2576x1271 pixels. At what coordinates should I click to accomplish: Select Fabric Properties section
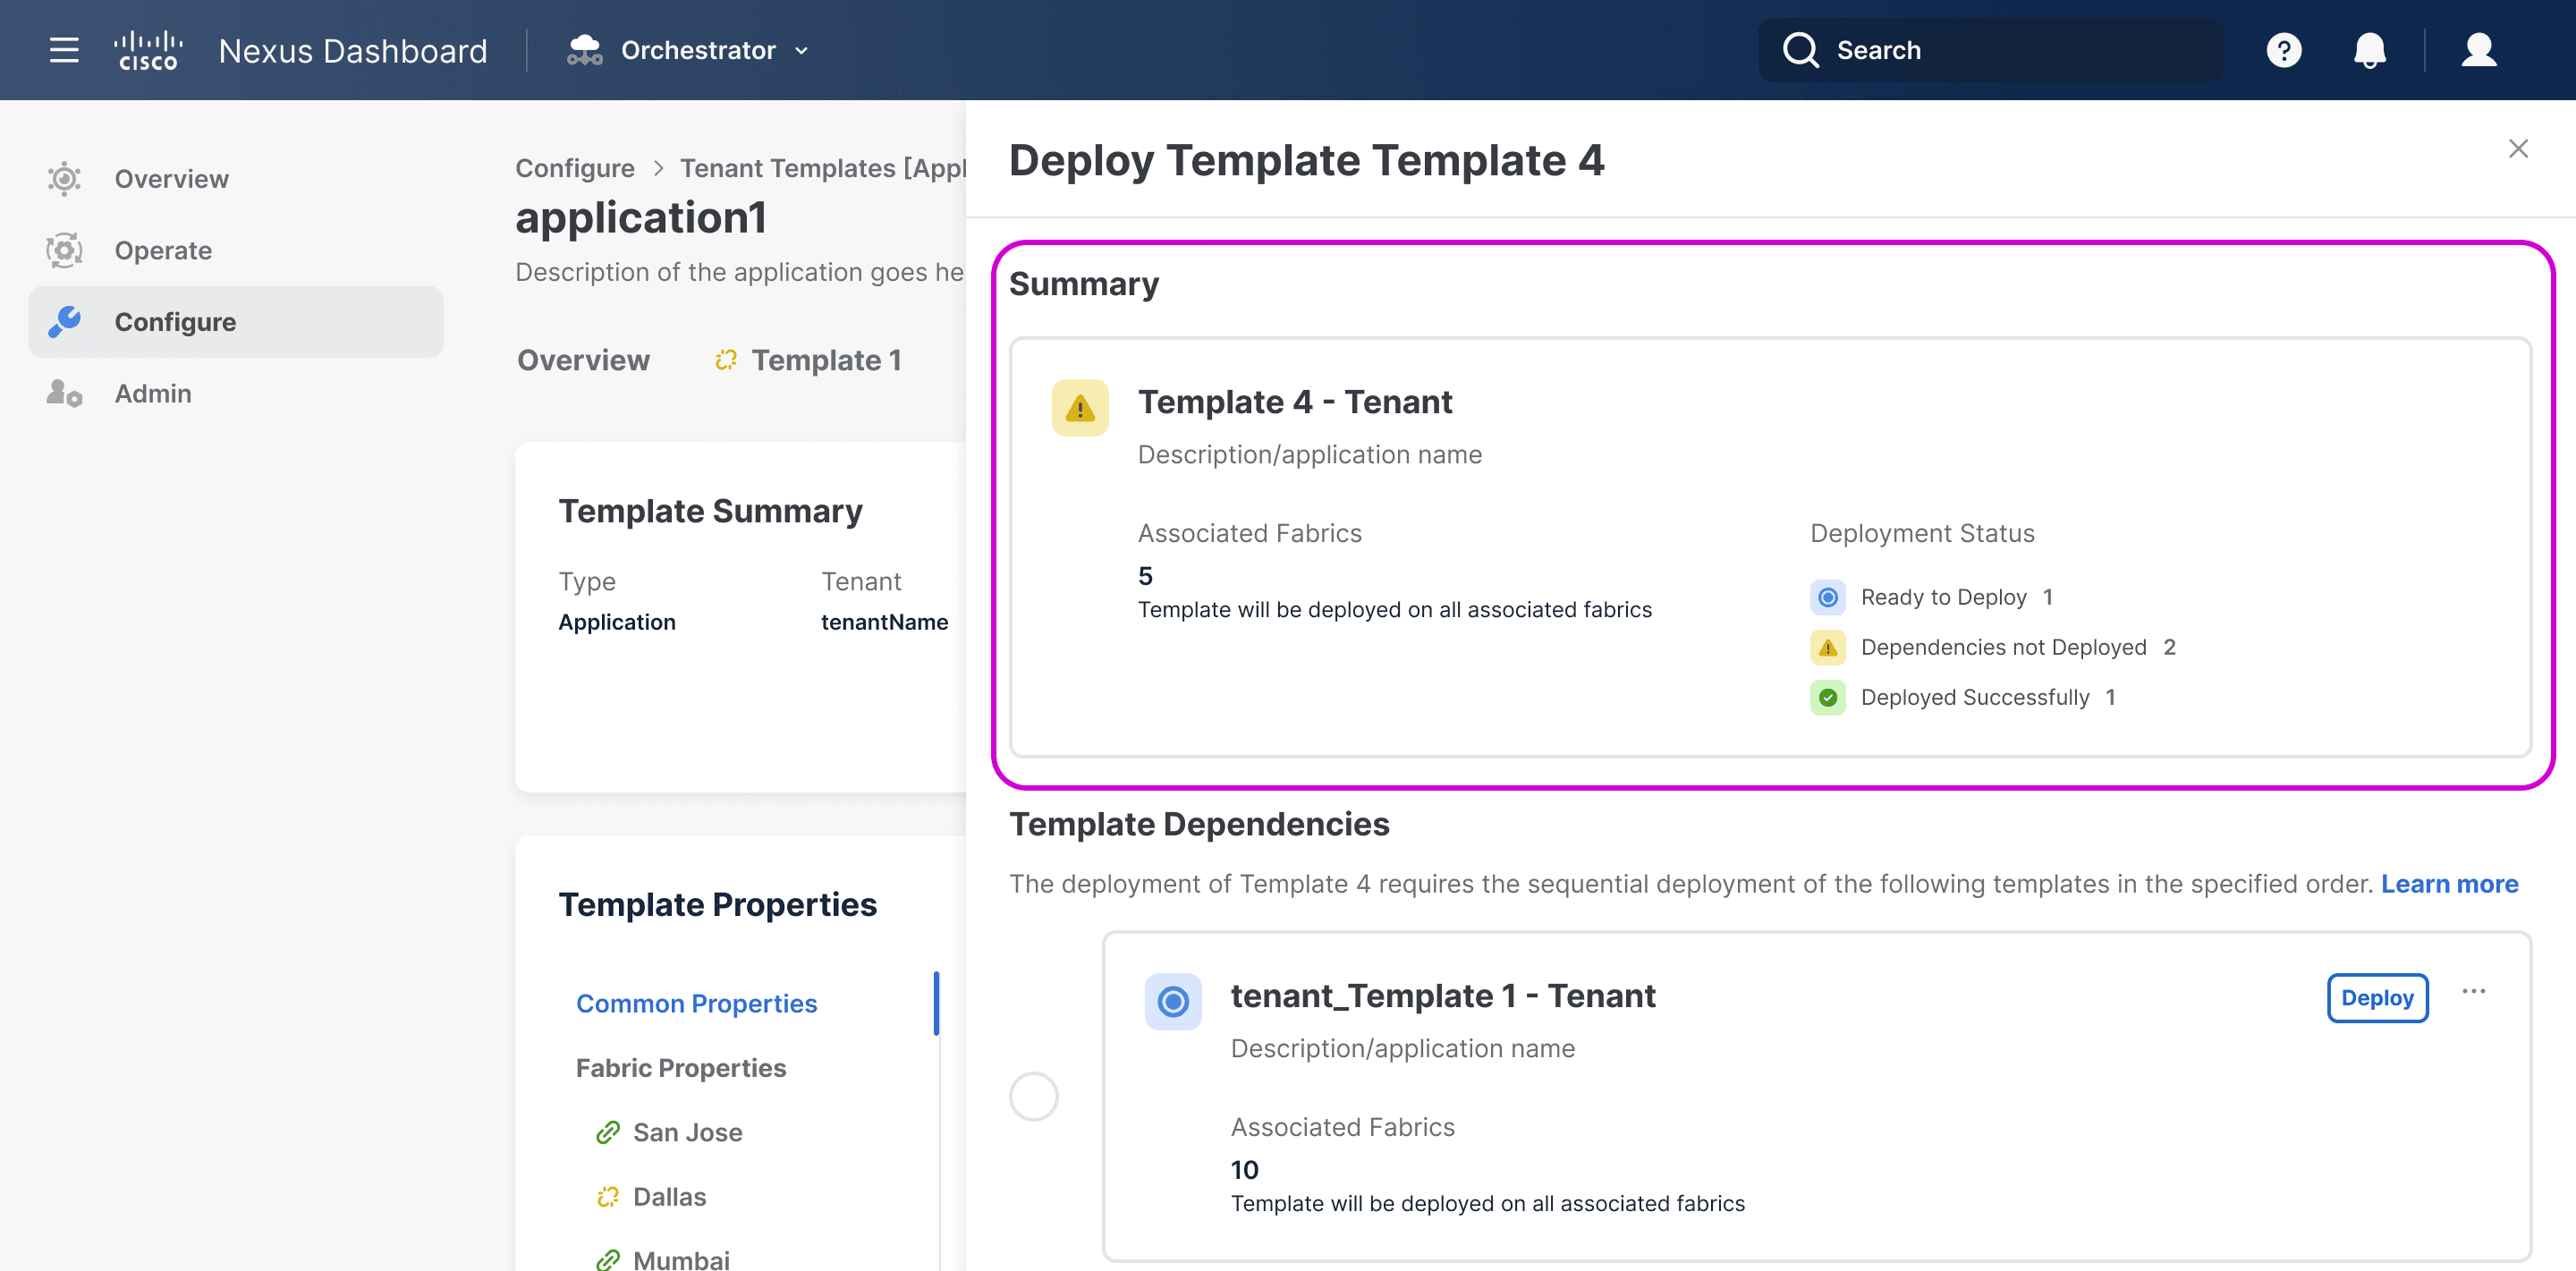[x=681, y=1068]
